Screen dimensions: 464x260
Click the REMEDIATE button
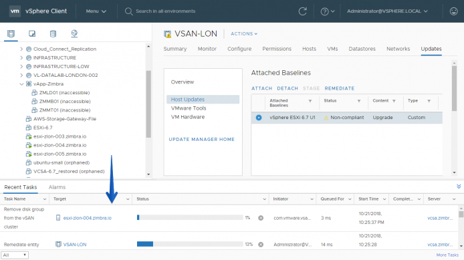[340, 88]
